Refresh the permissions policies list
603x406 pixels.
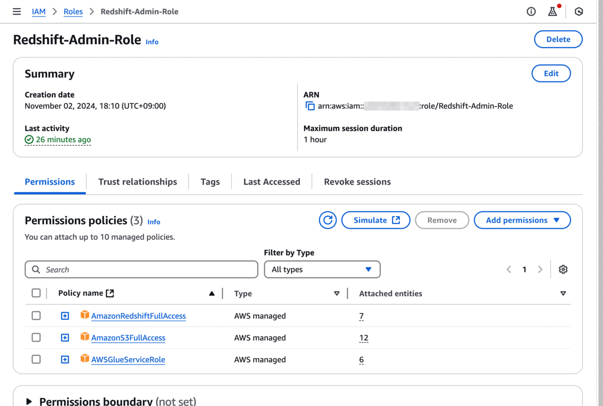pos(328,220)
